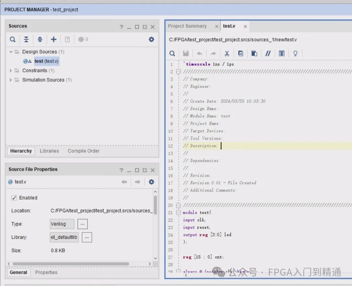This screenshot has height=286, width=352.
Task: Switch to the Libraries tab
Action: (x=49, y=151)
